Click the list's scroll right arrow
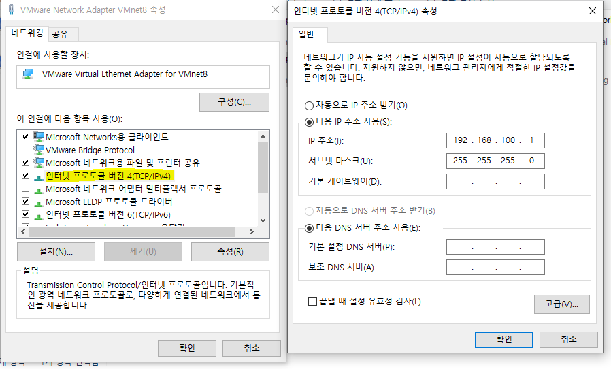Image resolution: width=611 pixels, height=369 pixels. click(x=252, y=231)
